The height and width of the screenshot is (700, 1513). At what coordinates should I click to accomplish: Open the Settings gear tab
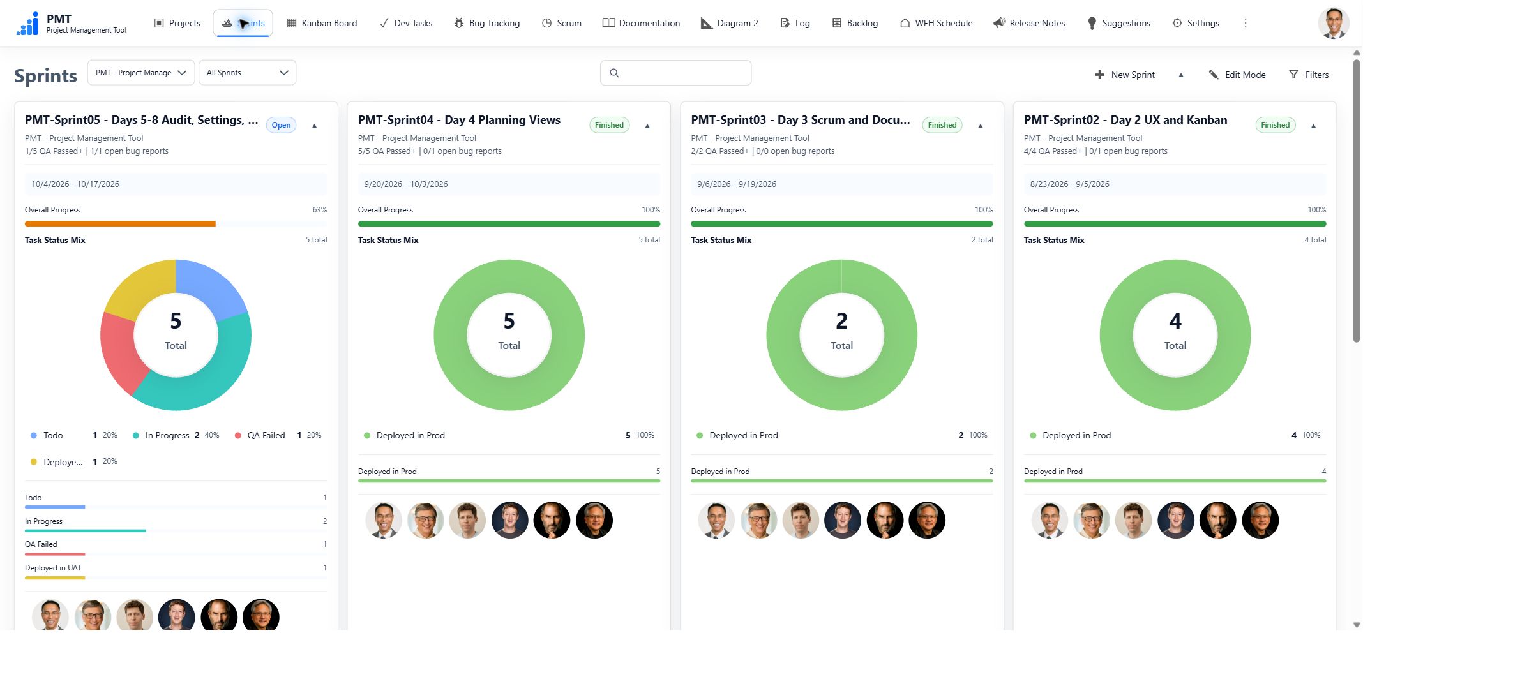coord(1196,23)
